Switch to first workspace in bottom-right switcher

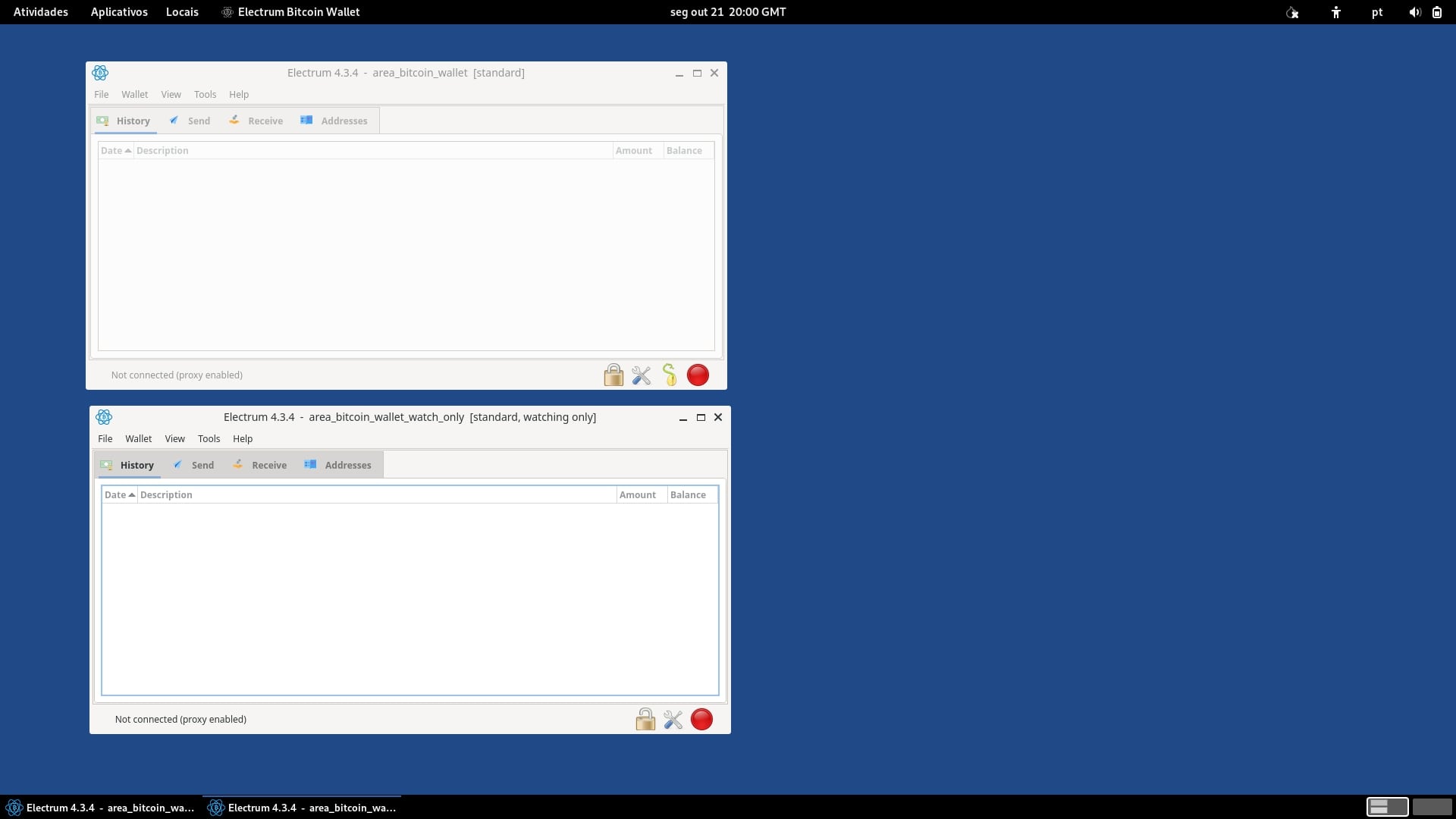pos(1387,807)
